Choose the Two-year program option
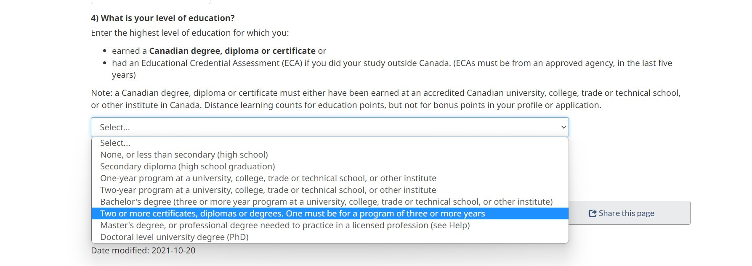Screen dimensions: 752x266 tap(268, 190)
